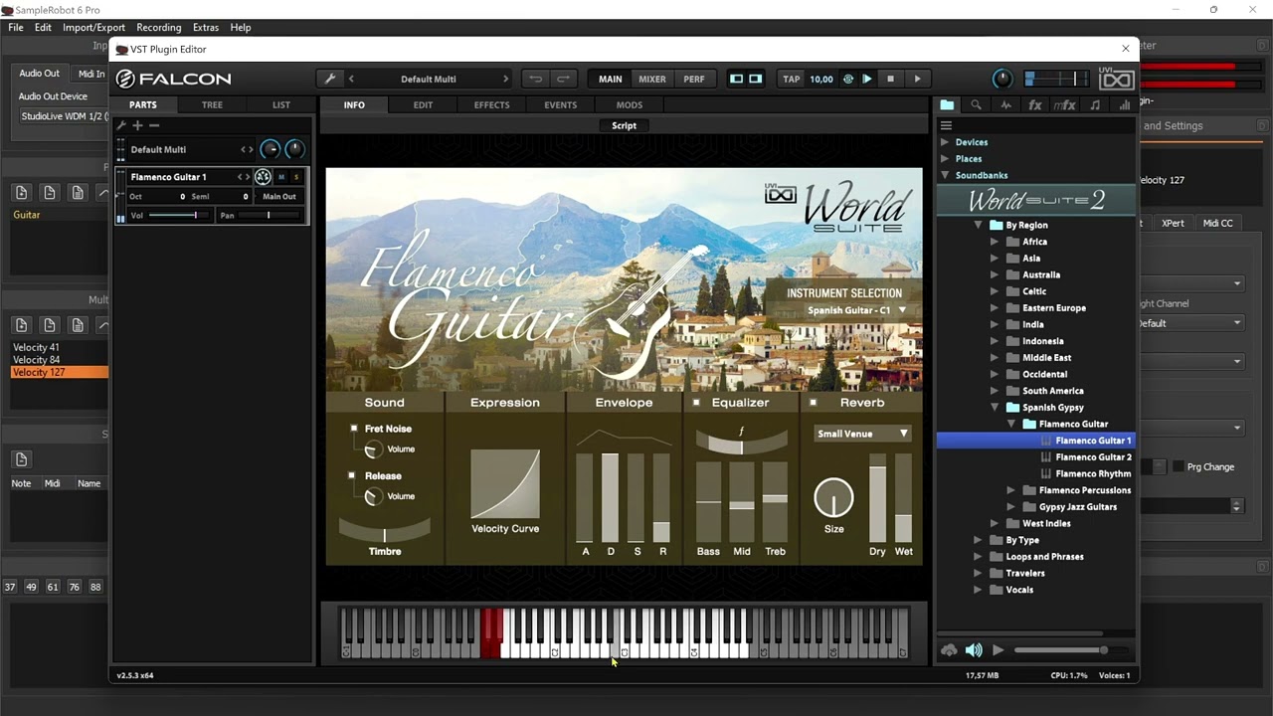
Task: Toggle the Reverb enable box
Action: pyautogui.click(x=813, y=403)
